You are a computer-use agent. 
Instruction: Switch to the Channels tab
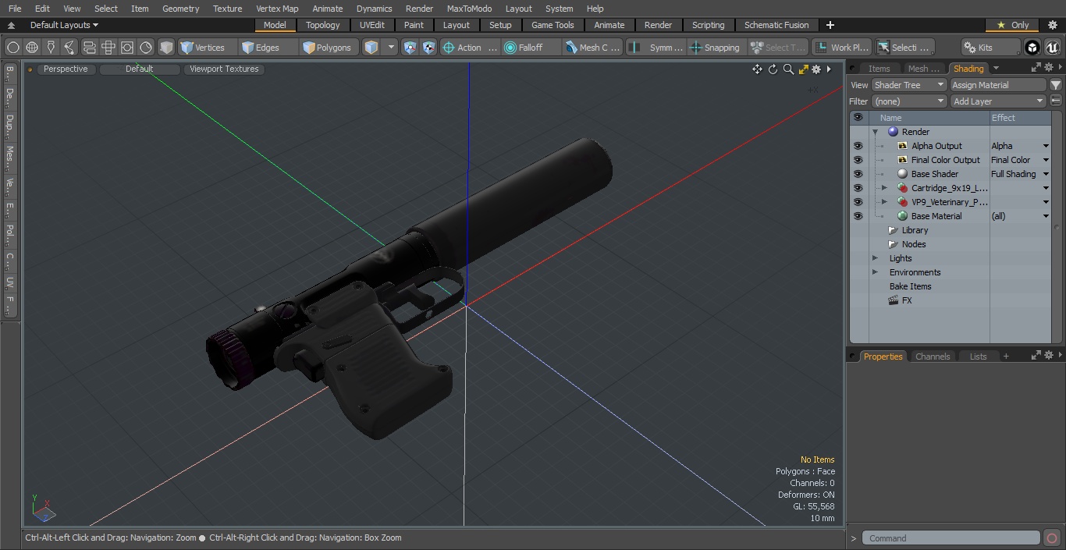tap(933, 357)
